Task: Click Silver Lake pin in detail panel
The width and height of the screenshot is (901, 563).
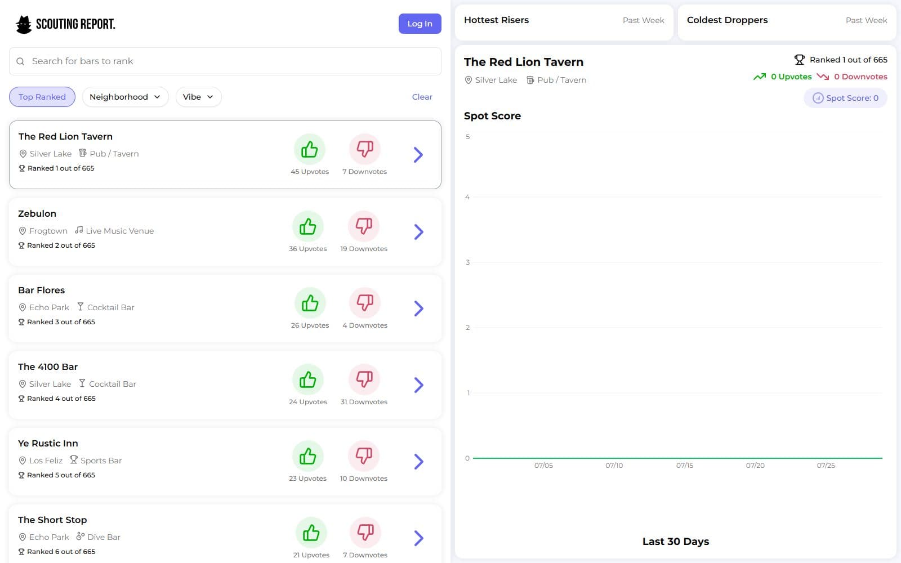Action: point(468,80)
